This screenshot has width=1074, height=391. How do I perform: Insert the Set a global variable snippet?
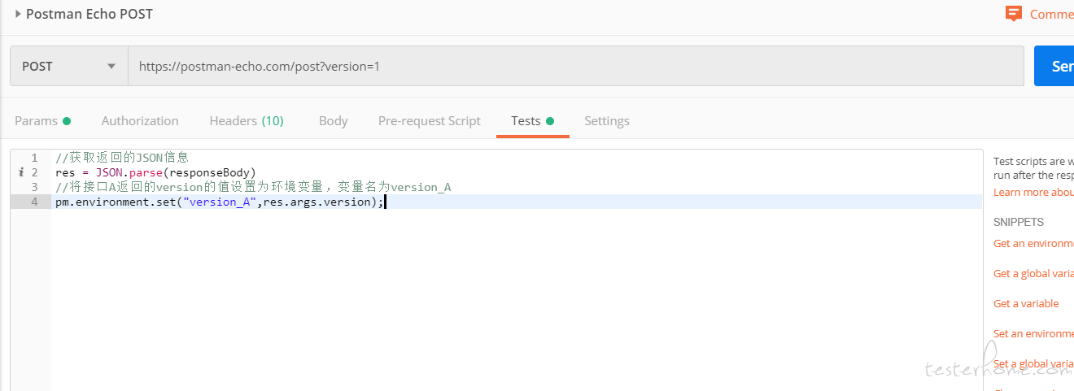[1033, 363]
